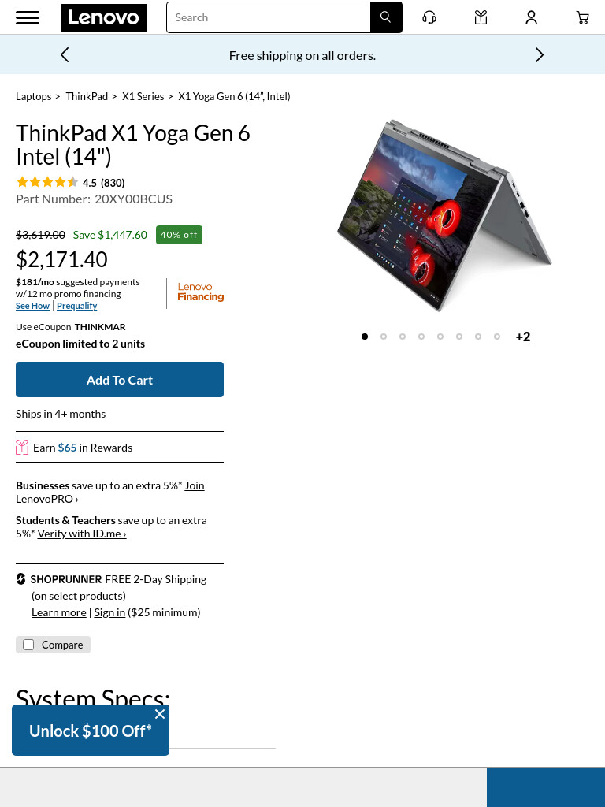Viewport: 605px width, 807px height.
Task: Open the hamburger navigation menu
Action: click(x=28, y=17)
